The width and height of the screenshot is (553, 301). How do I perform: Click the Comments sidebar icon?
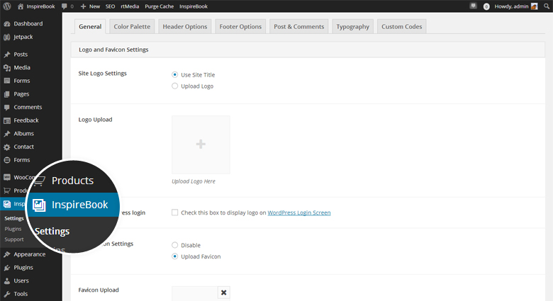pos(7,107)
